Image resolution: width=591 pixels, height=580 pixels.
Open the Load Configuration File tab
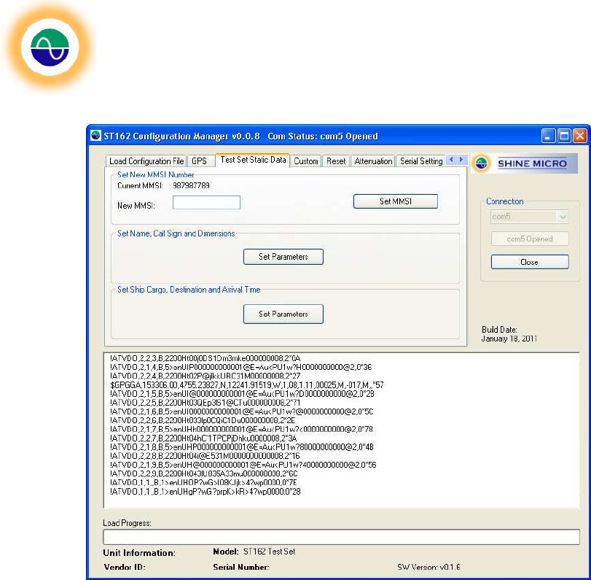pos(146,161)
